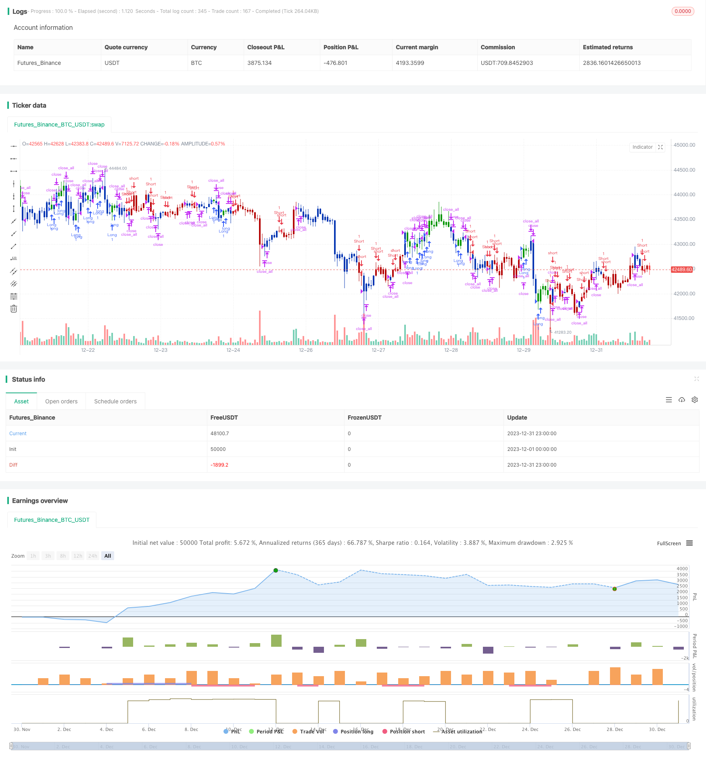Viewport: 706px width, 762px height.
Task: Click the Closeout P&L value 3875.134
Action: coord(259,63)
